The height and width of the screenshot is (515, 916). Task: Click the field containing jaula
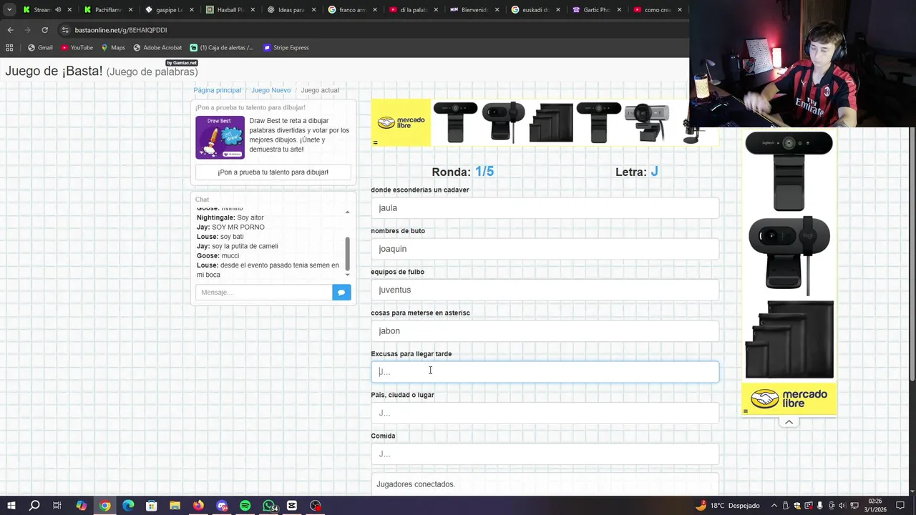545,208
